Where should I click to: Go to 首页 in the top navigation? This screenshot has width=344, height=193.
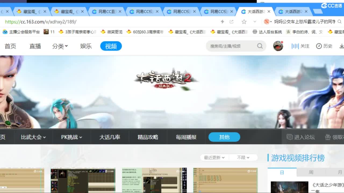click(x=10, y=46)
